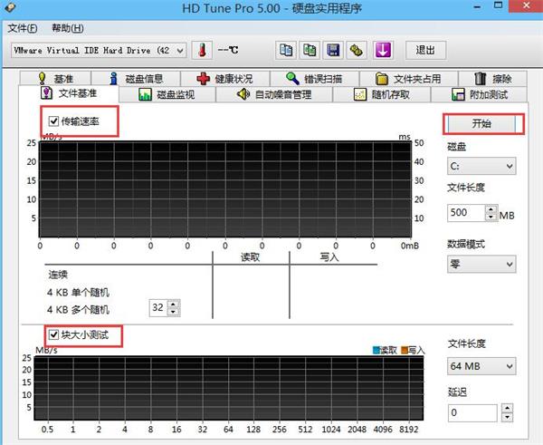
Task: Click the 读取 column header
Action: click(x=250, y=257)
